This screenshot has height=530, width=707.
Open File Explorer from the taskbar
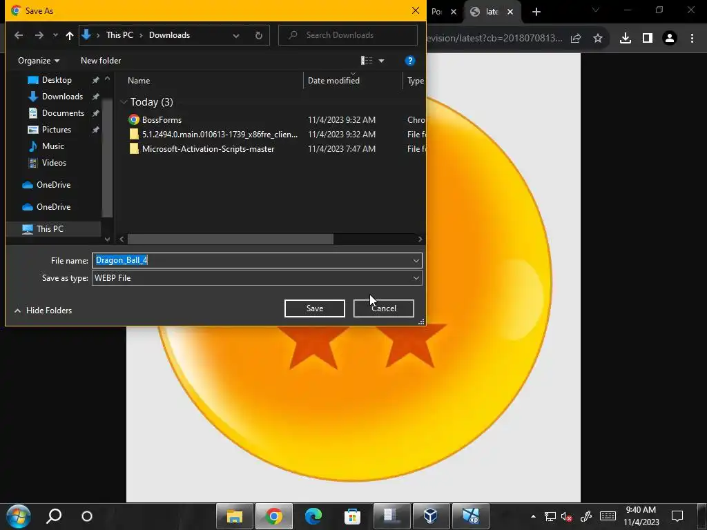(x=235, y=516)
